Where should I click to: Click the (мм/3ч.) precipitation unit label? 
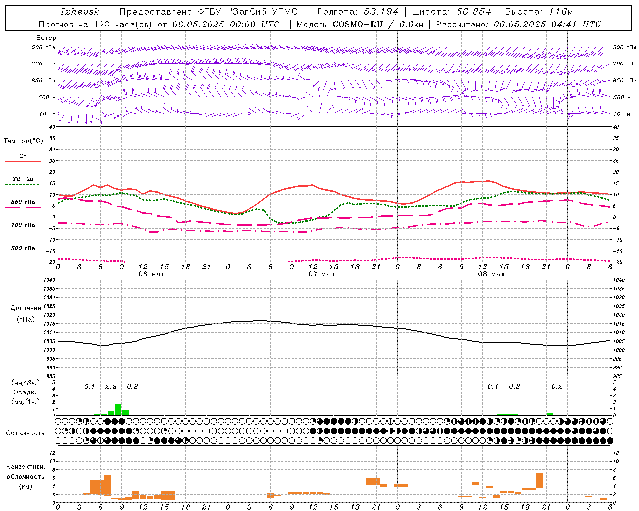[x=25, y=383]
